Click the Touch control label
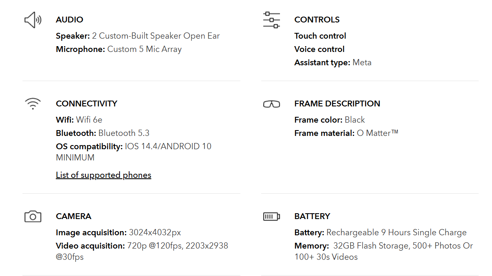This screenshot has width=492, height=276. (x=320, y=36)
